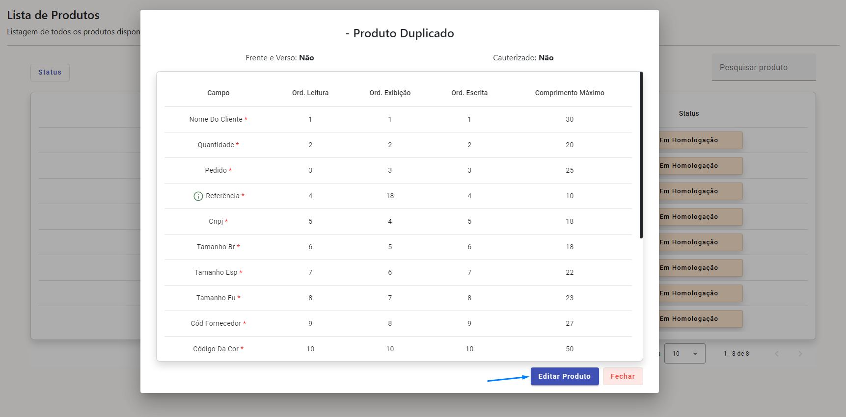846x417 pixels.
Task: Click the Ord. Escrita column header
Action: [x=469, y=93]
